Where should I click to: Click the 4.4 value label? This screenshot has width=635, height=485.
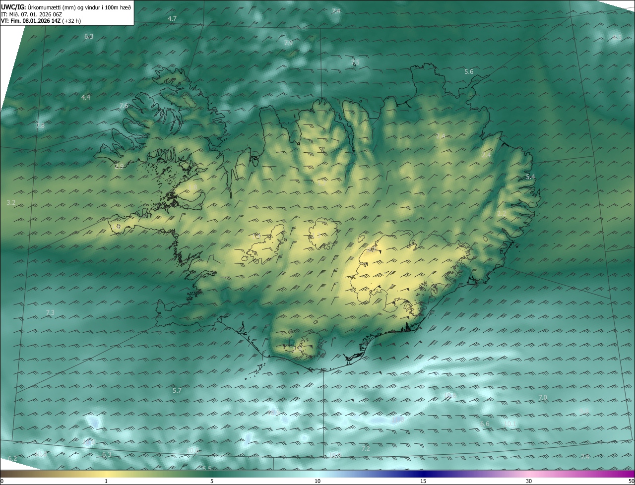click(x=86, y=97)
